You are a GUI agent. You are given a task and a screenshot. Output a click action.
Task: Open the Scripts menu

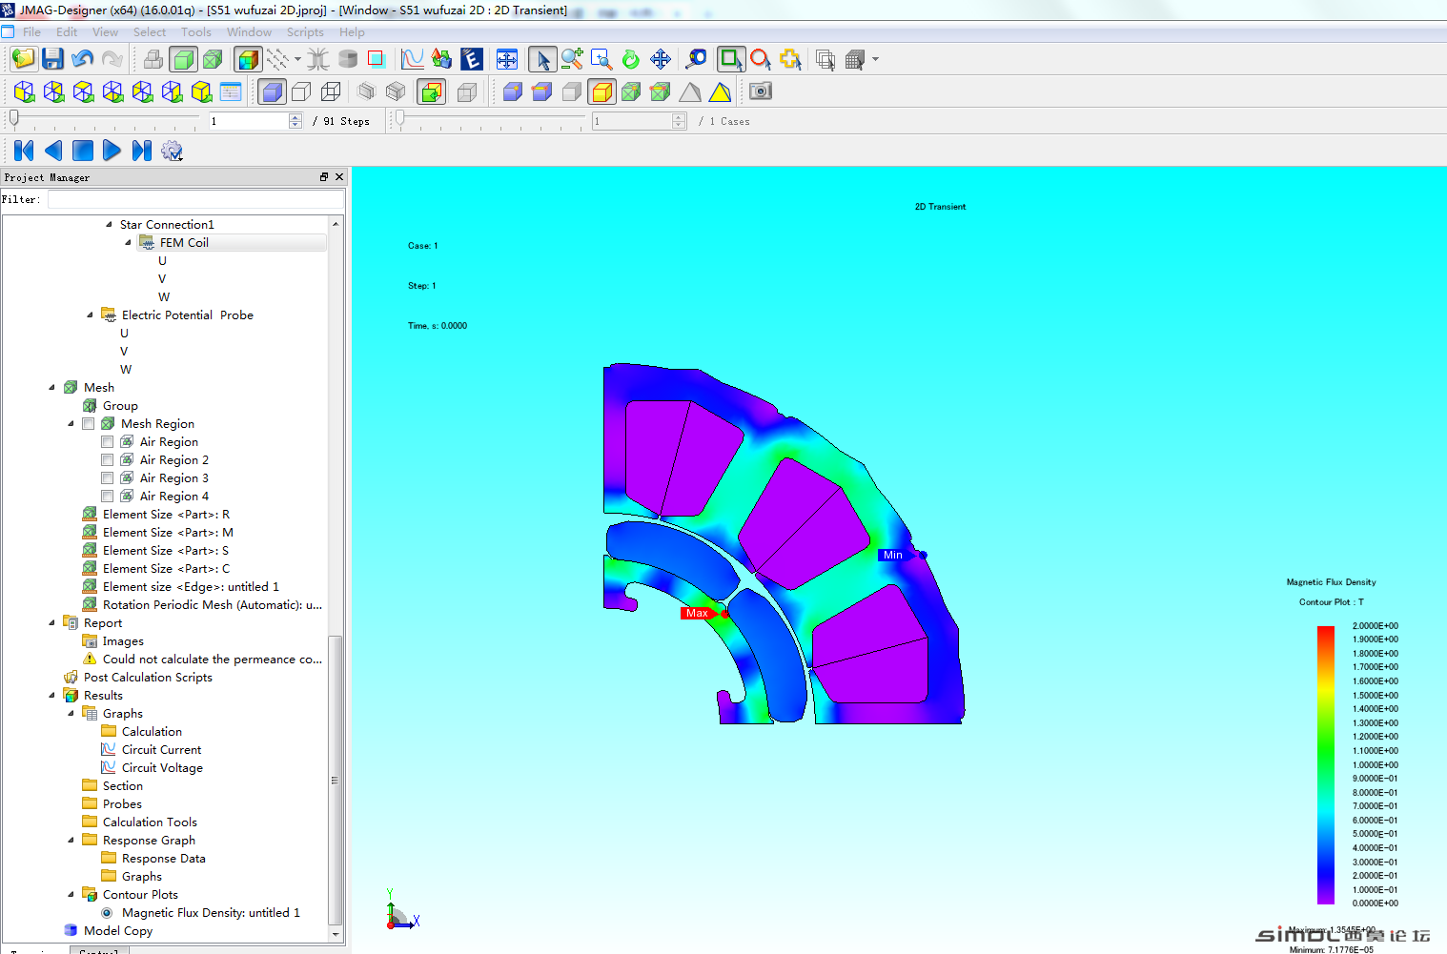coord(305,31)
